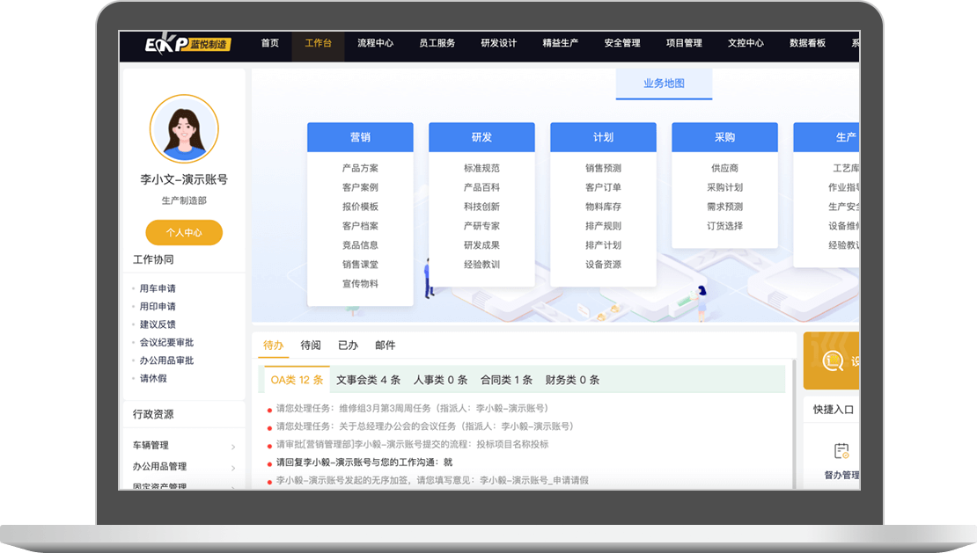Viewport: 977px width, 553px height.
Task: Click the orange search magnifier icon
Action: (x=832, y=360)
